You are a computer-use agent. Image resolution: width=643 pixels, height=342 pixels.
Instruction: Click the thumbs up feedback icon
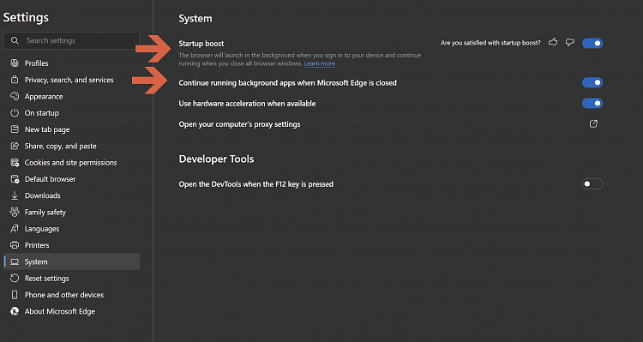[x=553, y=42]
